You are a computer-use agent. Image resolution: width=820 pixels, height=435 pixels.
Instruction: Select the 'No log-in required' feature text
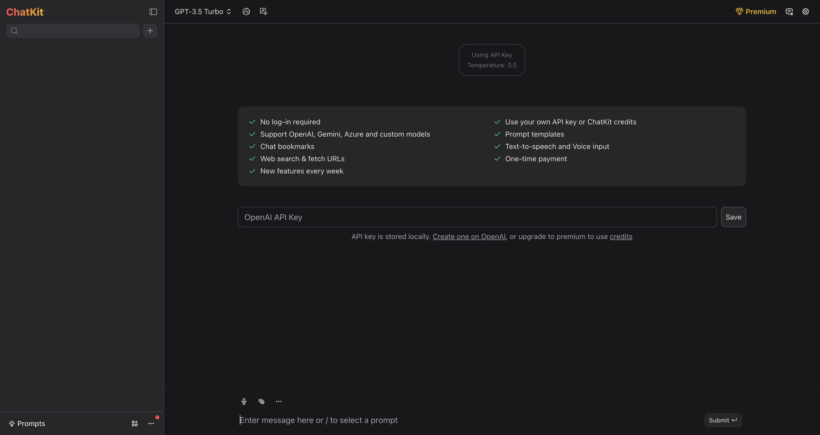coord(290,122)
